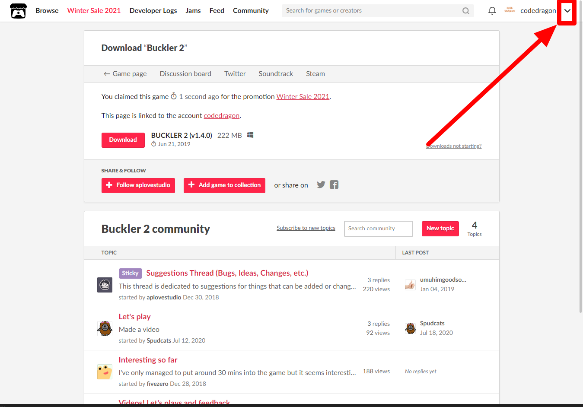Open the notifications bell
Image resolution: width=583 pixels, height=407 pixels.
tap(492, 11)
